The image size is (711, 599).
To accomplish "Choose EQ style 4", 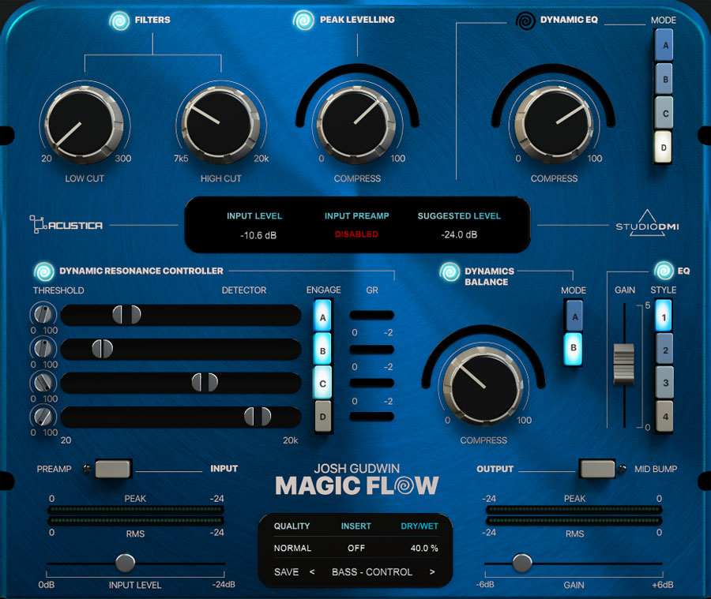I will [664, 417].
